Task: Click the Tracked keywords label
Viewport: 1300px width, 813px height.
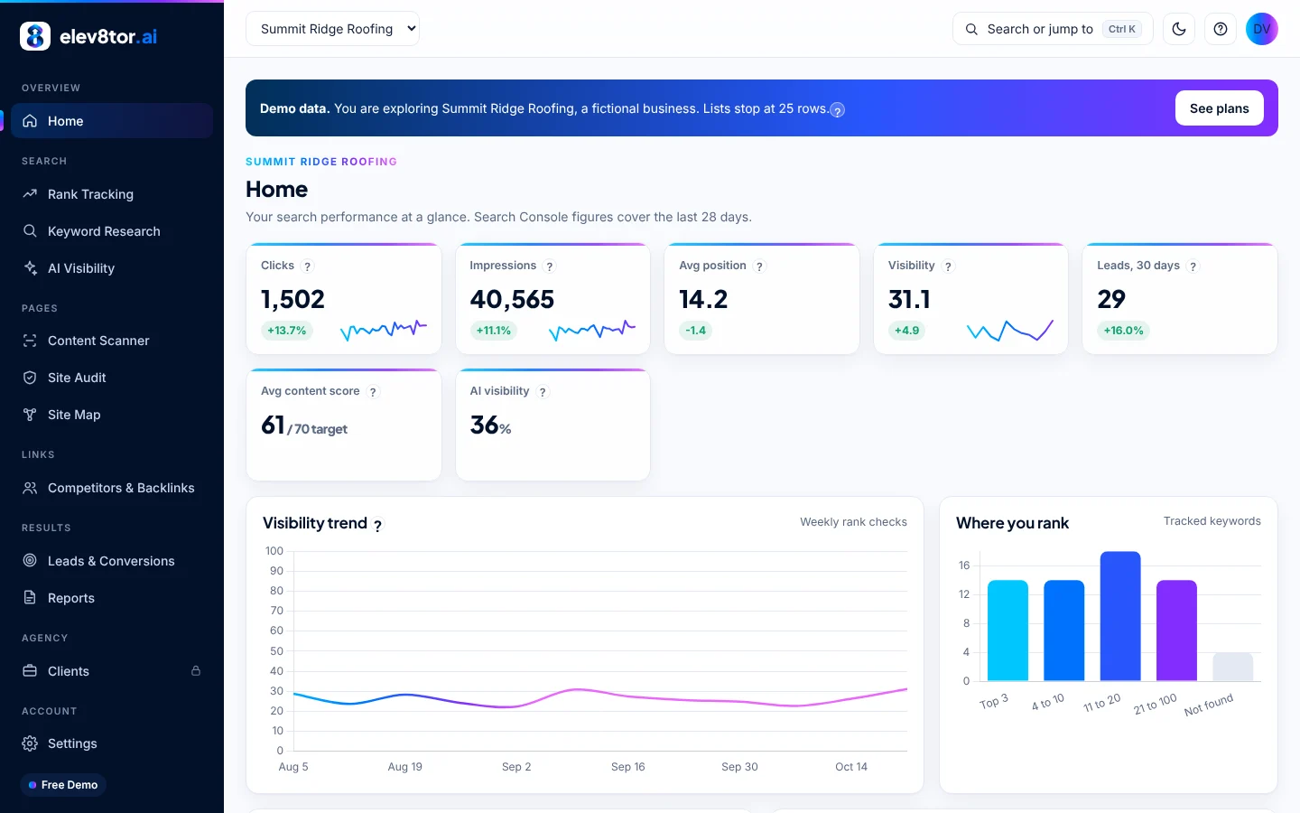Action: click(1212, 521)
